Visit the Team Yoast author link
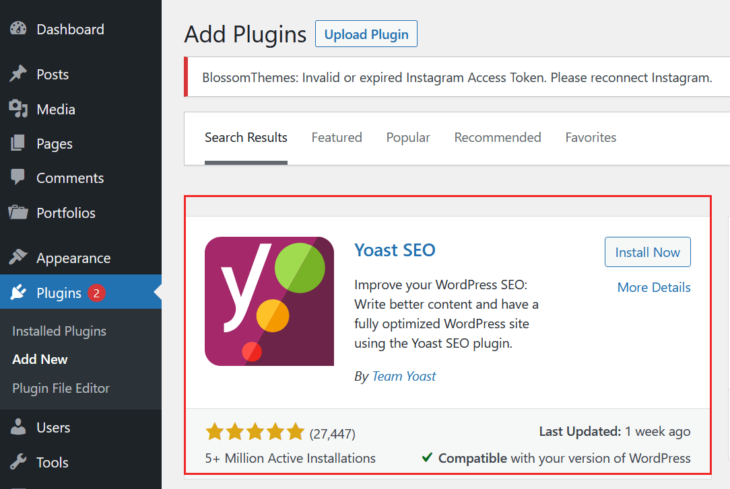Image resolution: width=730 pixels, height=489 pixels. 404,376
